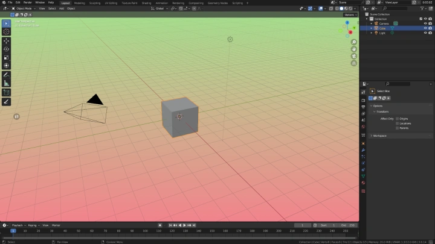
Task: Activate the Measure ruler tool
Action: (x=7, y=83)
